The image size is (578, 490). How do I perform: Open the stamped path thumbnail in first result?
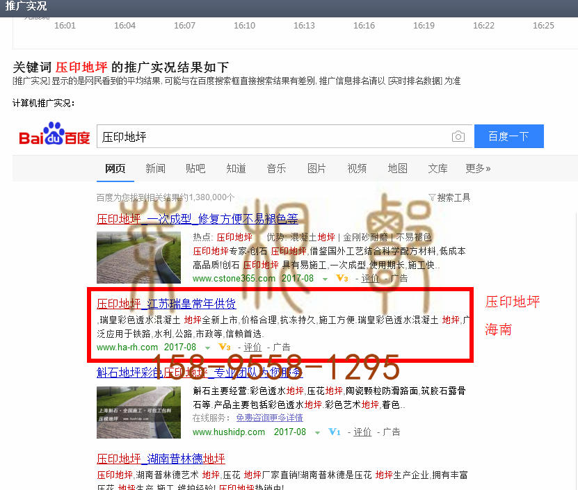pyautogui.click(x=138, y=258)
